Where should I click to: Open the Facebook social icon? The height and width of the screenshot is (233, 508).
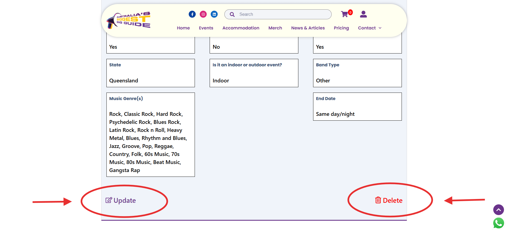pos(192,14)
